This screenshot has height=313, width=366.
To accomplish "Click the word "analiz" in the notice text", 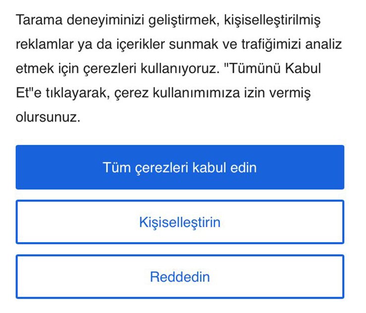I will 324,45.
